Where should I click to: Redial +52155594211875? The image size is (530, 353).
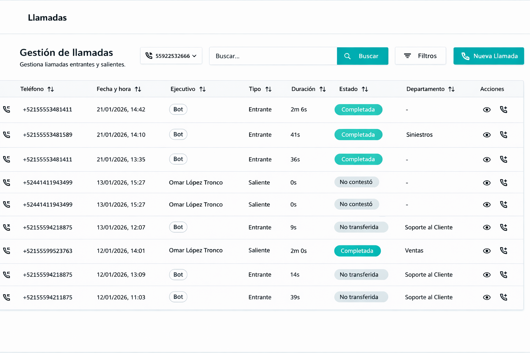pos(503,297)
